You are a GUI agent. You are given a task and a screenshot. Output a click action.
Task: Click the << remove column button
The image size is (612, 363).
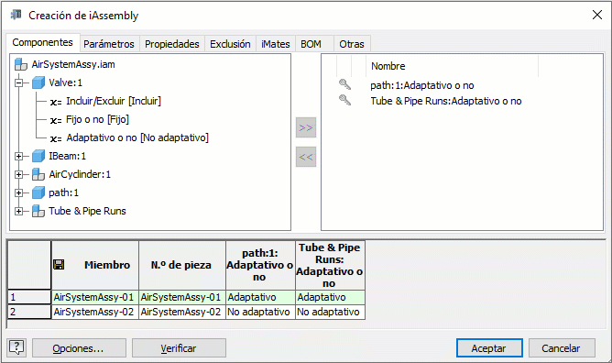pyautogui.click(x=306, y=157)
